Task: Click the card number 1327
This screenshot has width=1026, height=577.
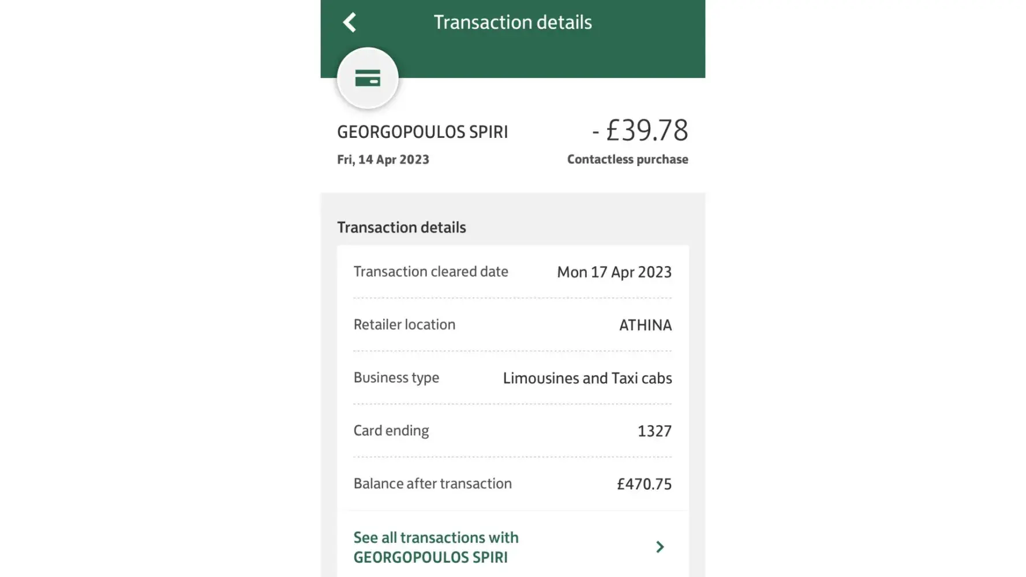Action: point(654,432)
